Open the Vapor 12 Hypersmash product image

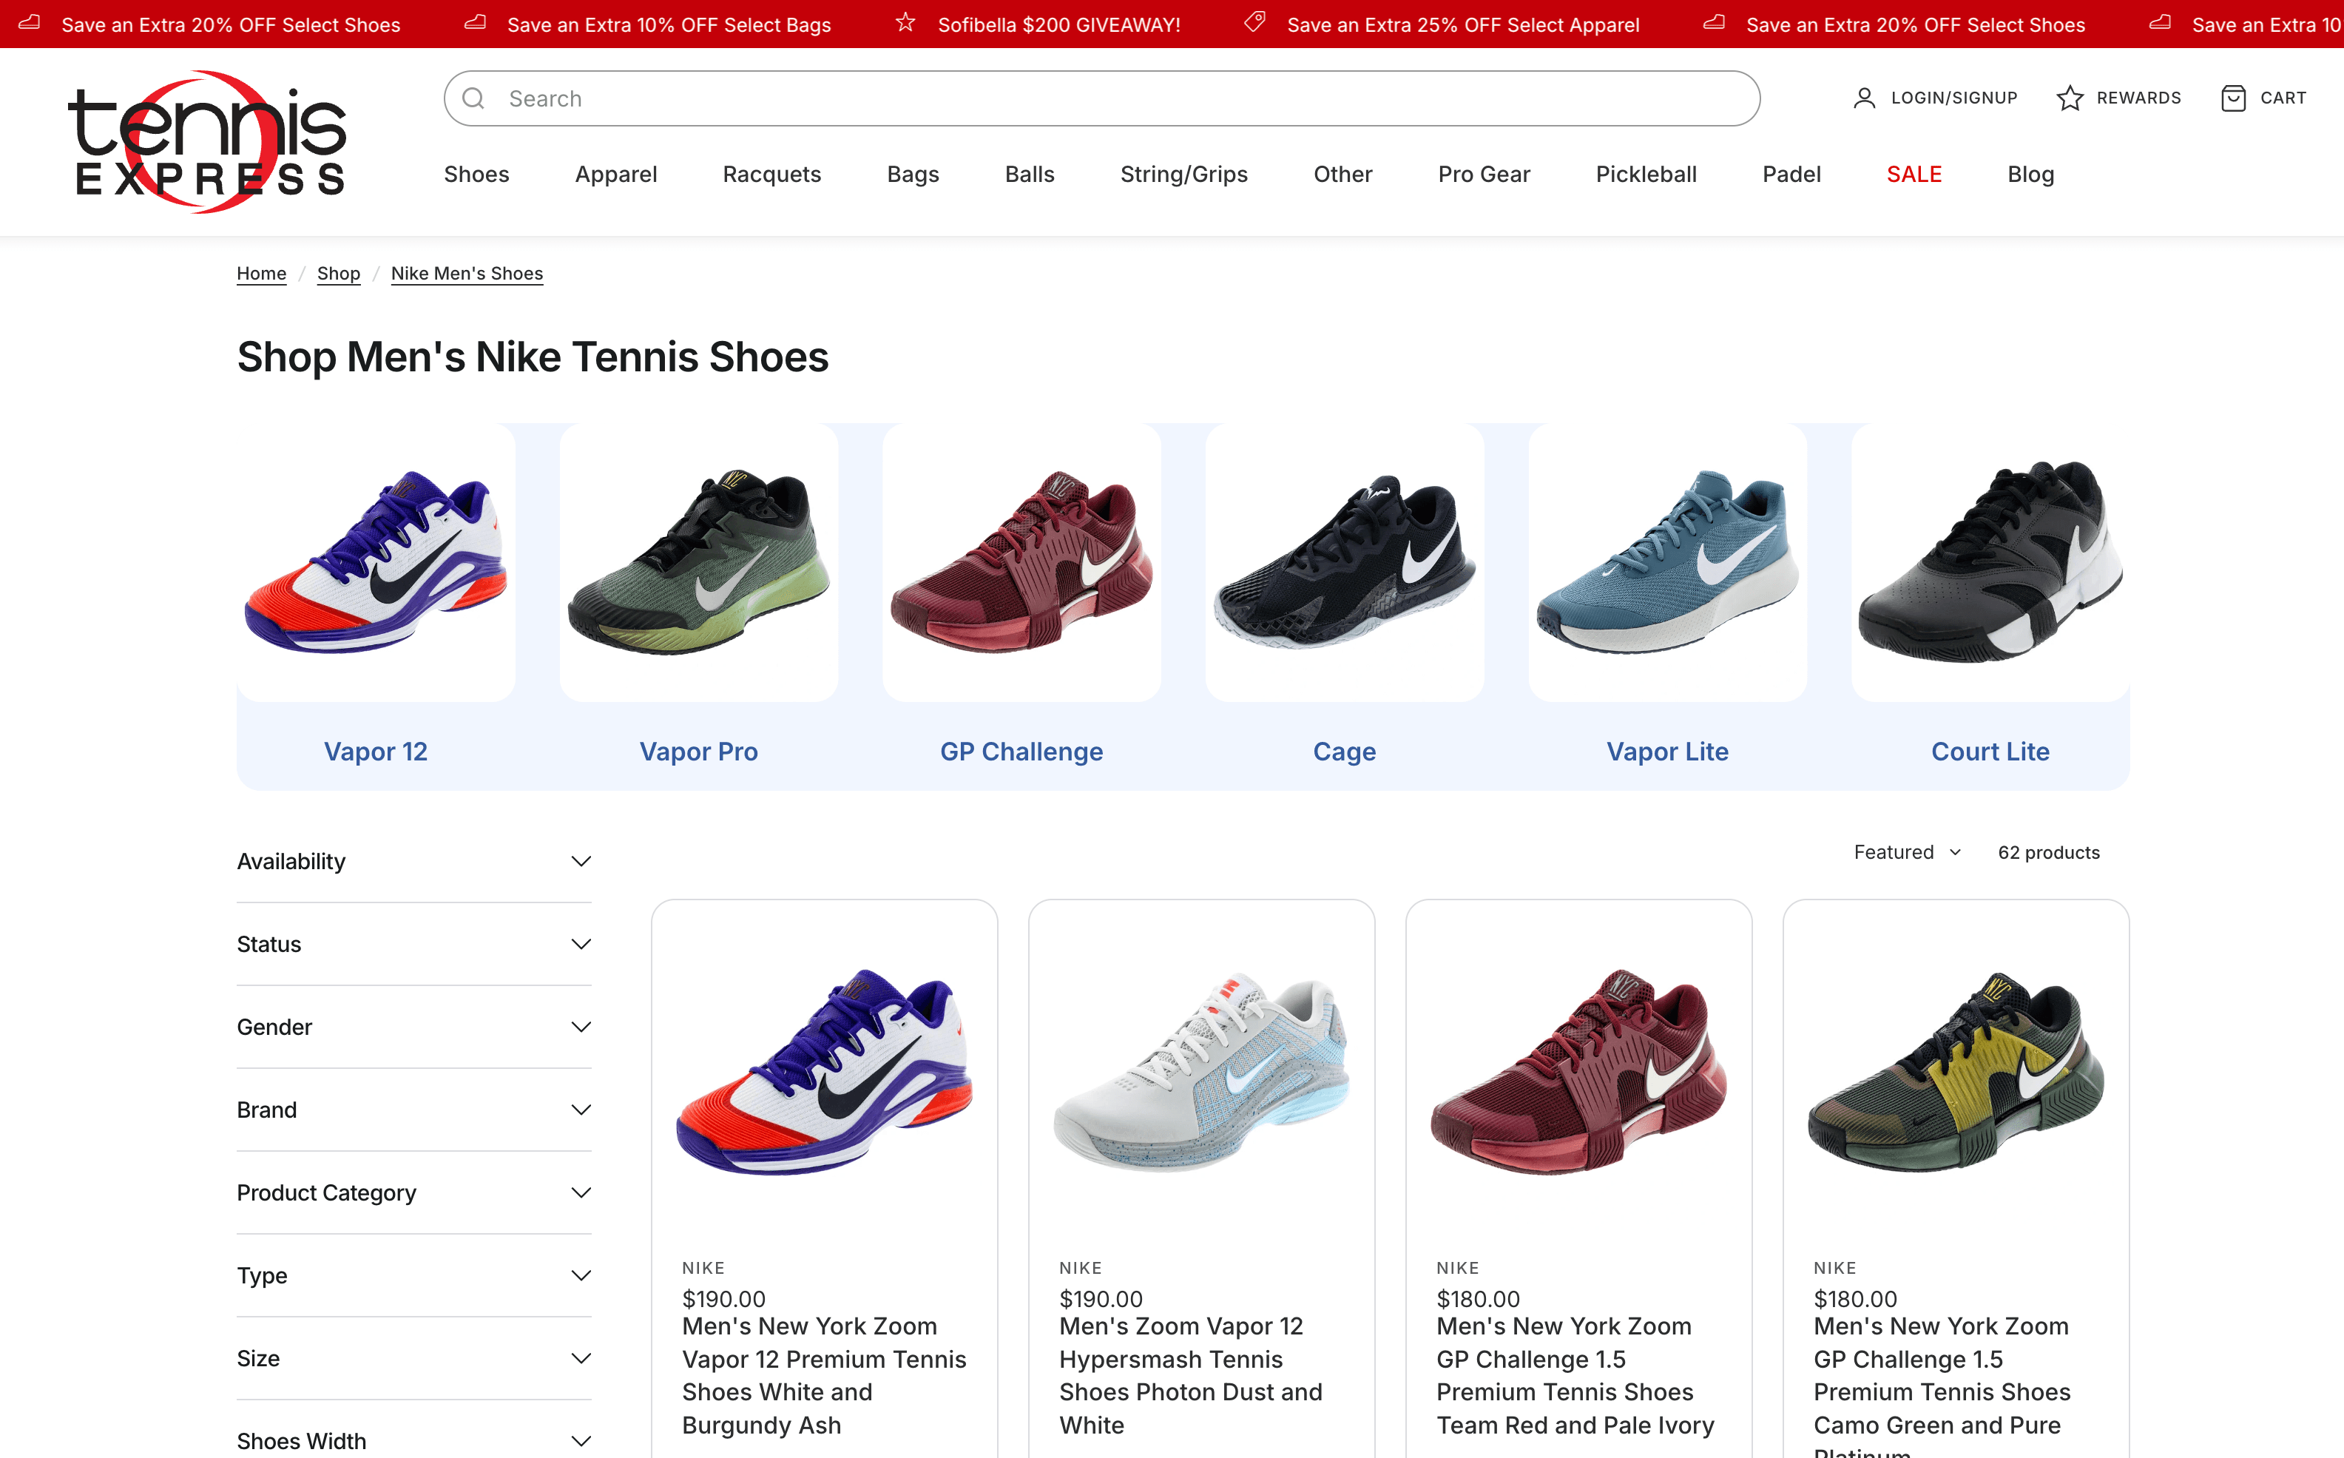click(1201, 1071)
